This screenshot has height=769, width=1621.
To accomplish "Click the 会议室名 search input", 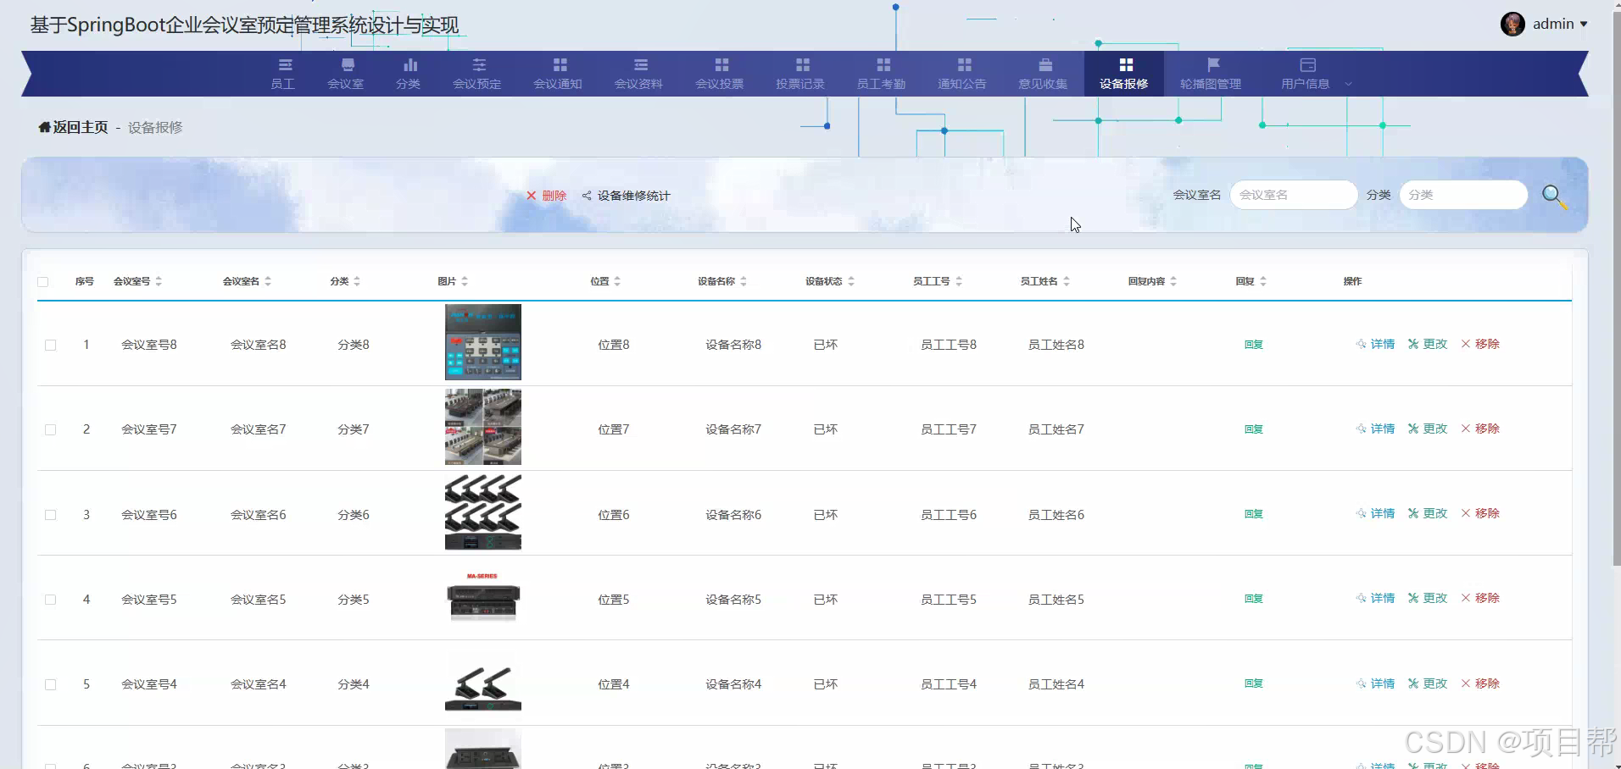I will pos(1293,195).
